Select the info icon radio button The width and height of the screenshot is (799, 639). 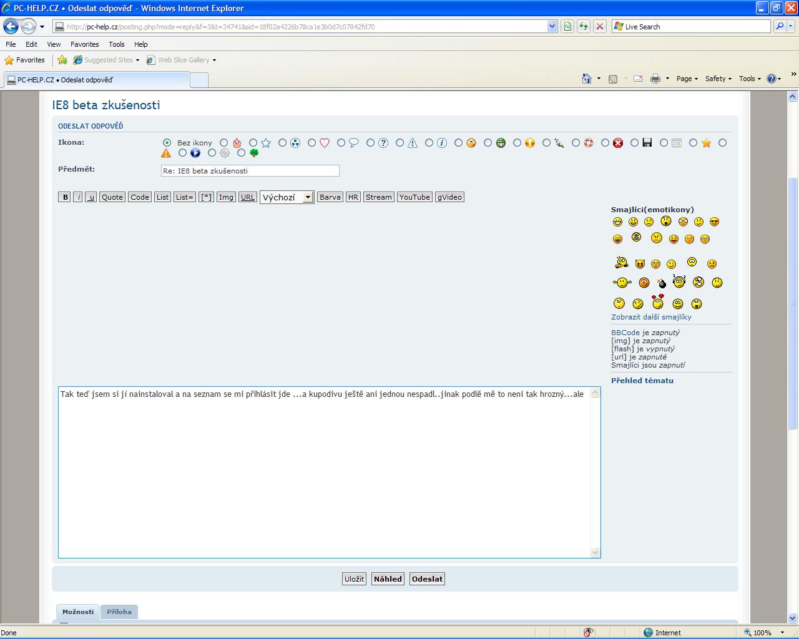429,143
